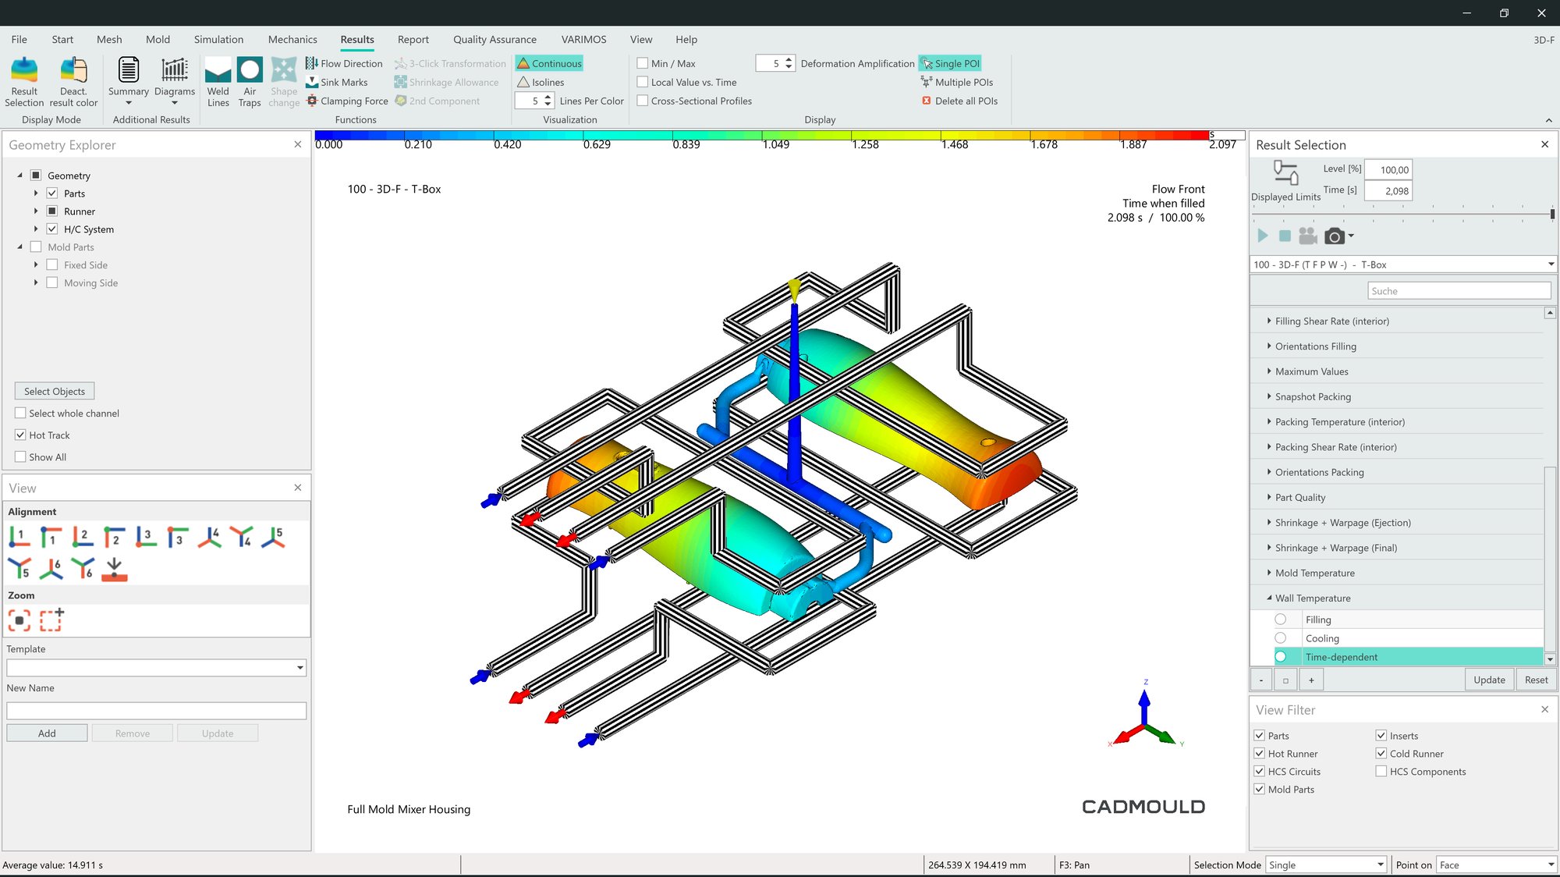The height and width of the screenshot is (877, 1560).
Task: Click the camera snapshot icon
Action: [1334, 236]
